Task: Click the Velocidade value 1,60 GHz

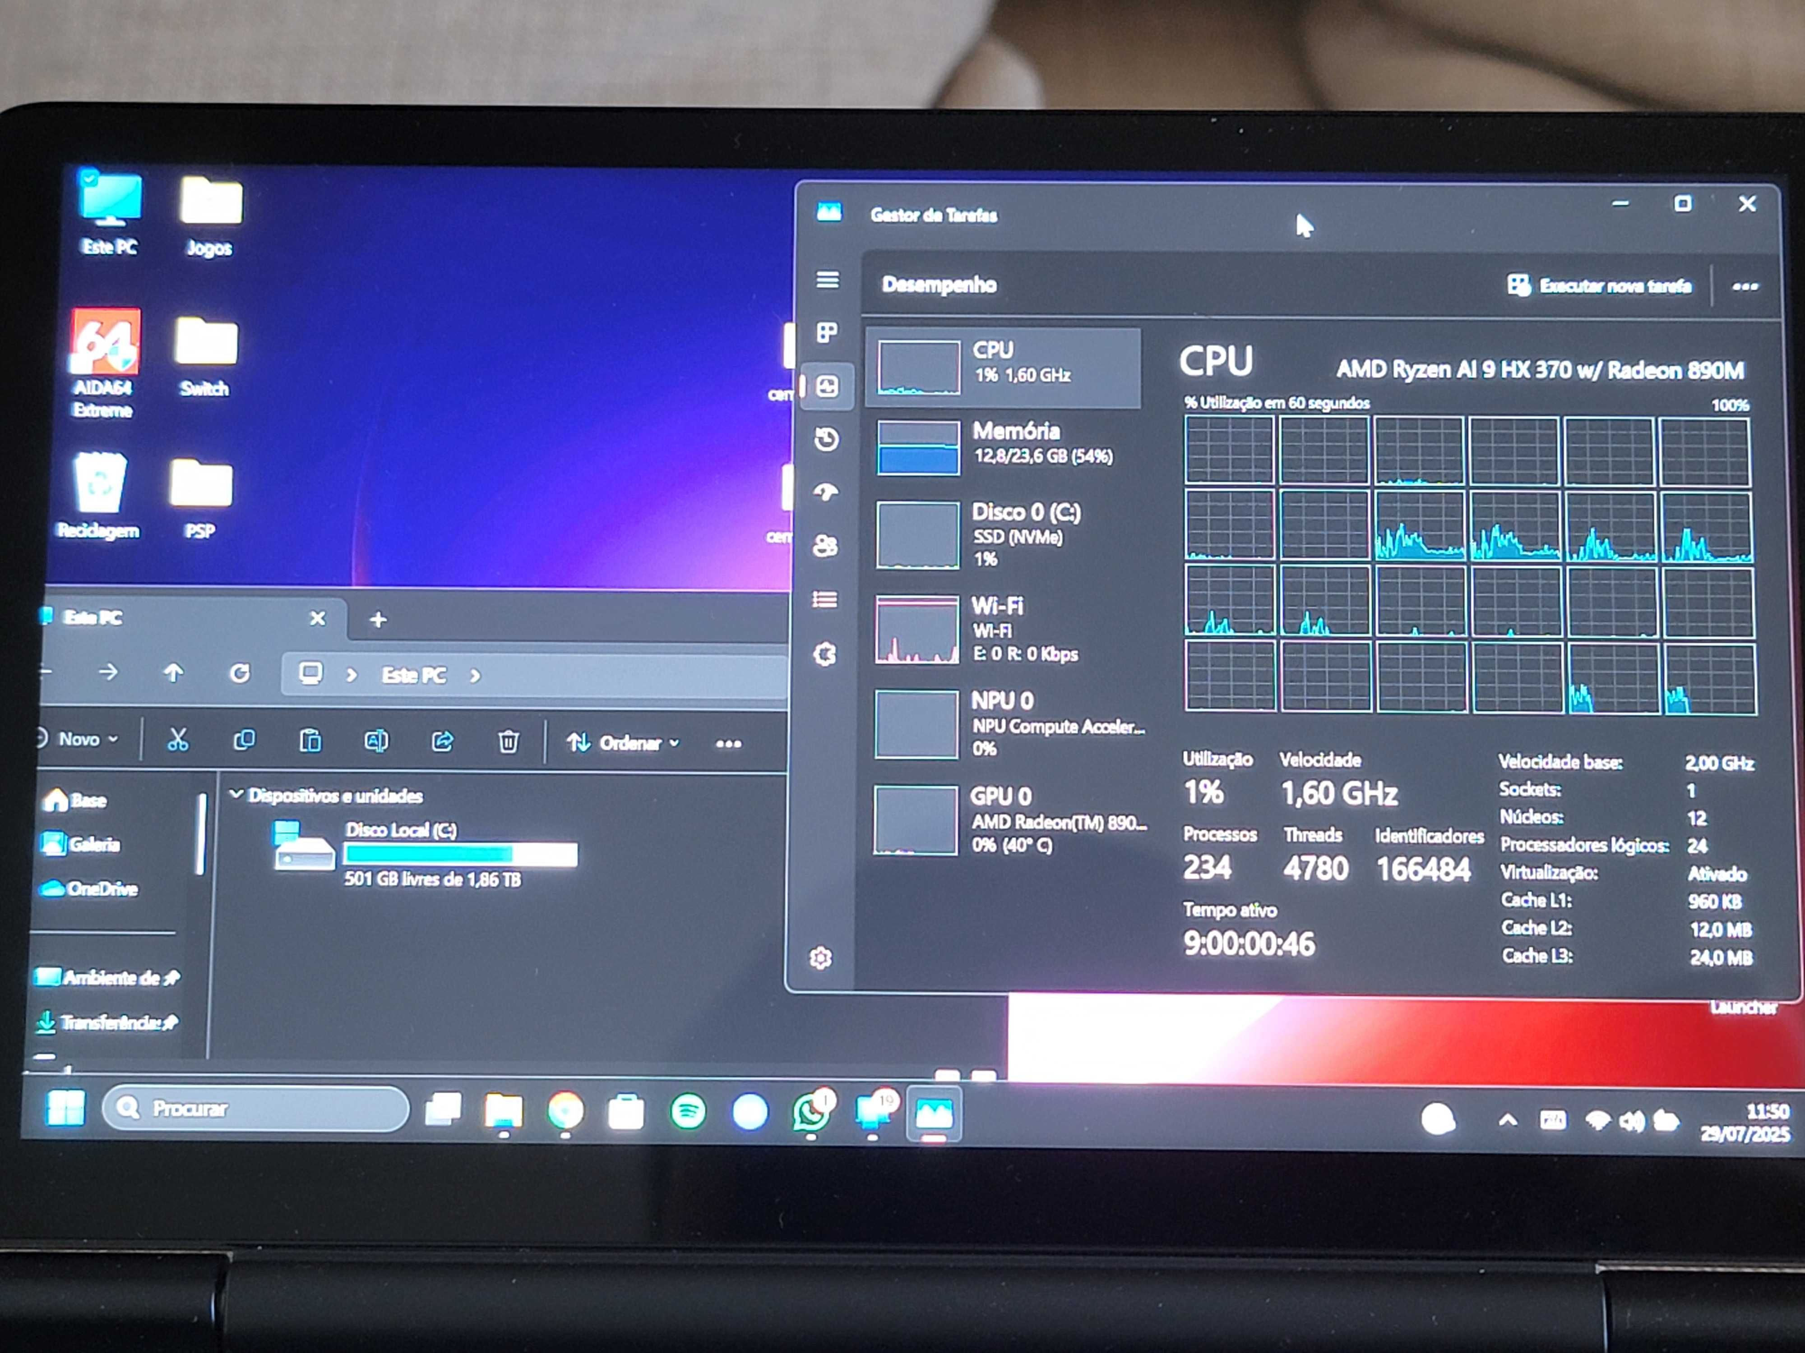Action: point(1339,793)
